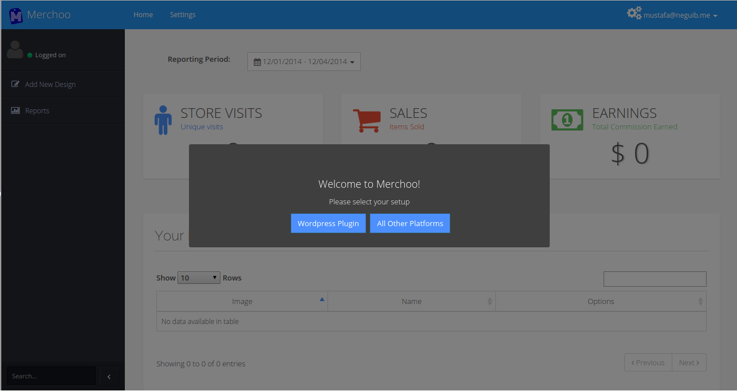Screen dimensions: 737x391
Task: Click the Next pagination button
Action: click(689, 362)
